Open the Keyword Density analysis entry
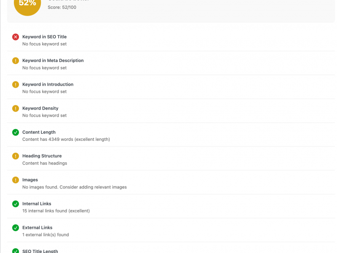This screenshot has height=253, width=337. 168,111
